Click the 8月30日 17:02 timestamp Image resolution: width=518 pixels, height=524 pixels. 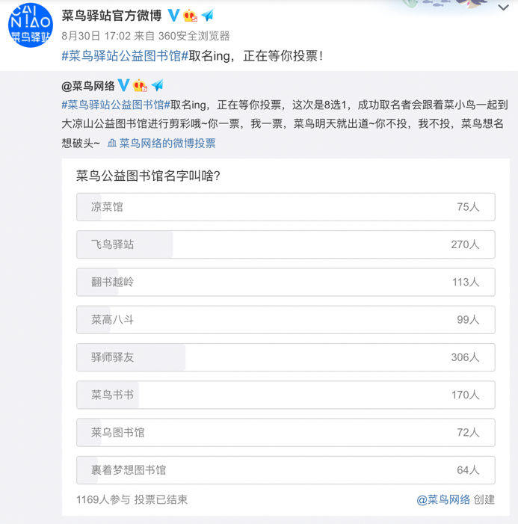tap(96, 36)
